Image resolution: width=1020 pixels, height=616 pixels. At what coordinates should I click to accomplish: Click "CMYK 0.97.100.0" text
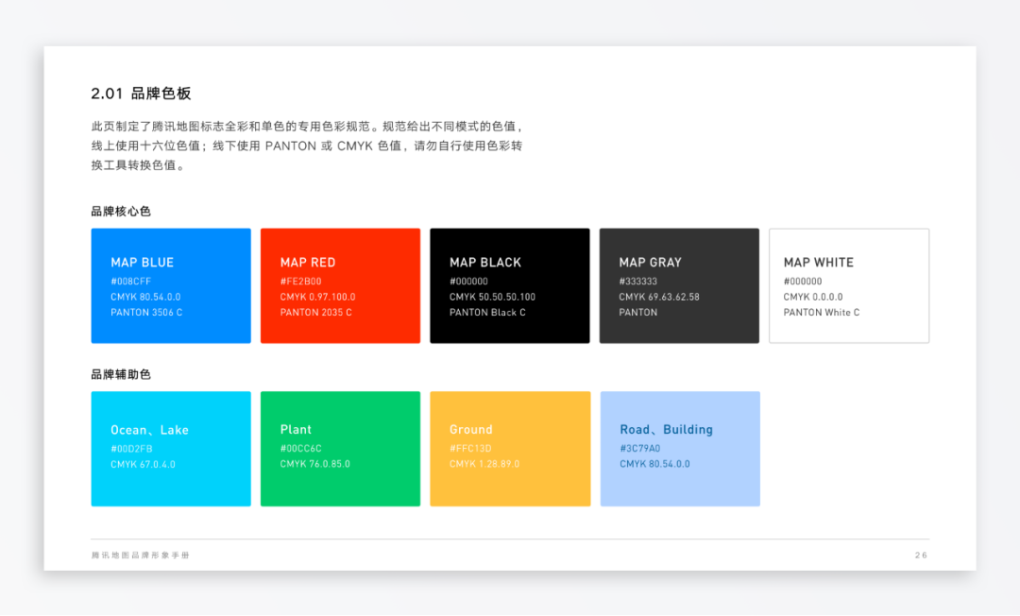coord(318,298)
